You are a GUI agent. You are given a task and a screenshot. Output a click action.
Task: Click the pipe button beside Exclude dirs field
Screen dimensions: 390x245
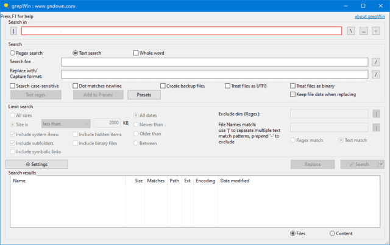point(376,113)
